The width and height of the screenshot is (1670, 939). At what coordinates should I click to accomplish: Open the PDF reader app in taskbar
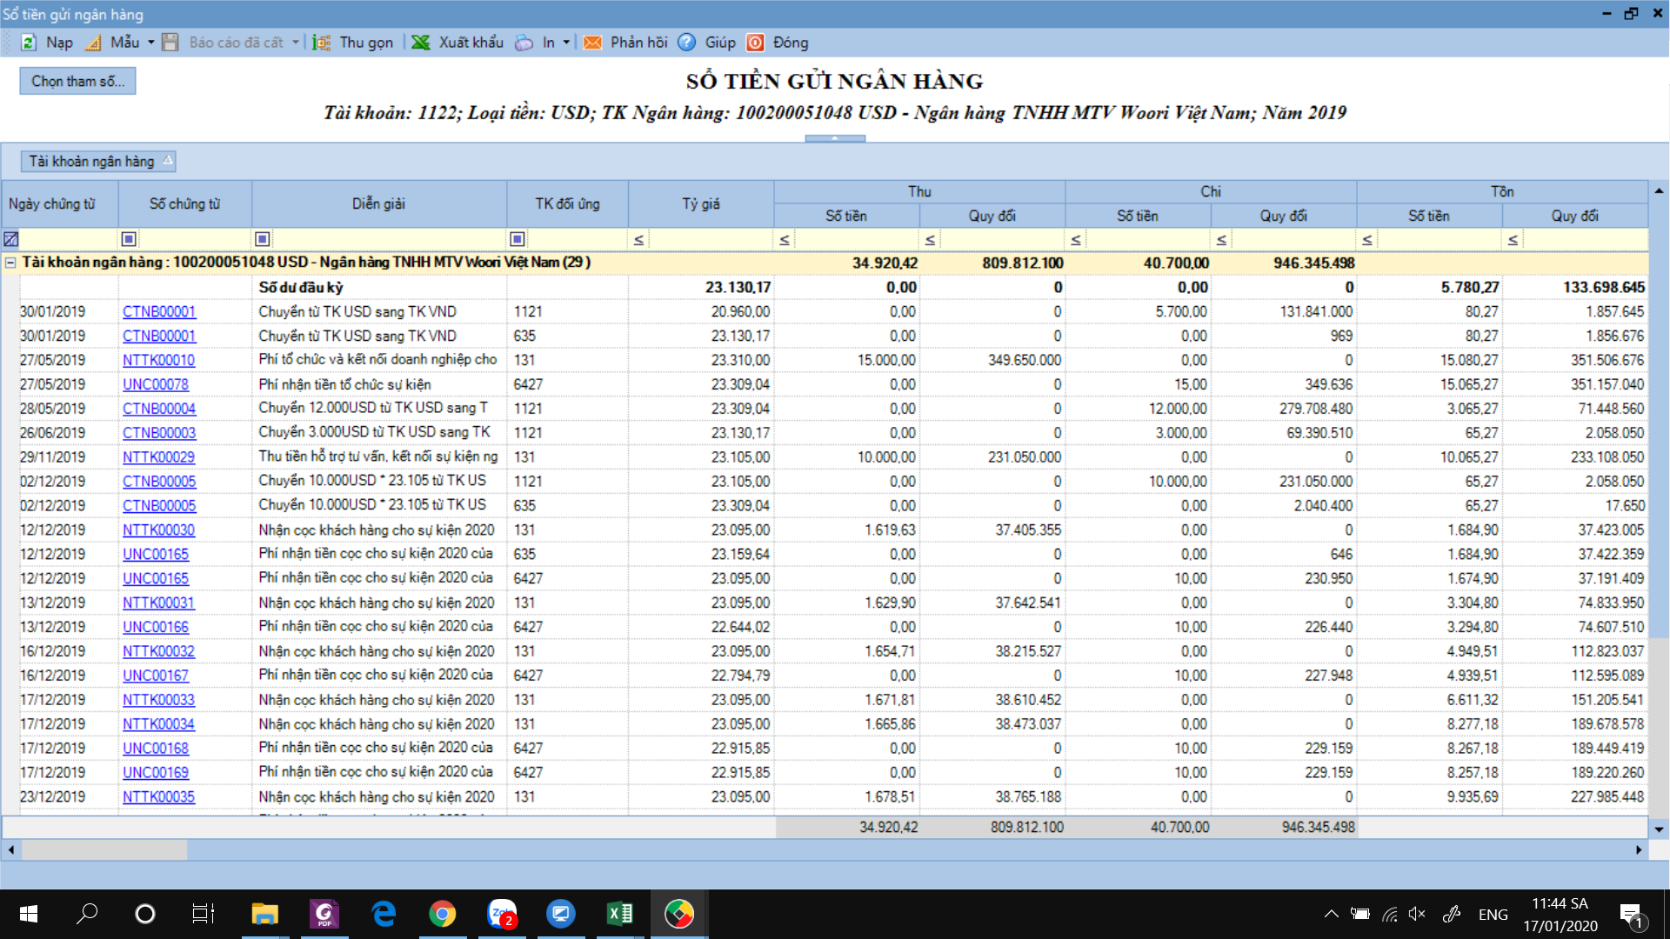coord(324,914)
